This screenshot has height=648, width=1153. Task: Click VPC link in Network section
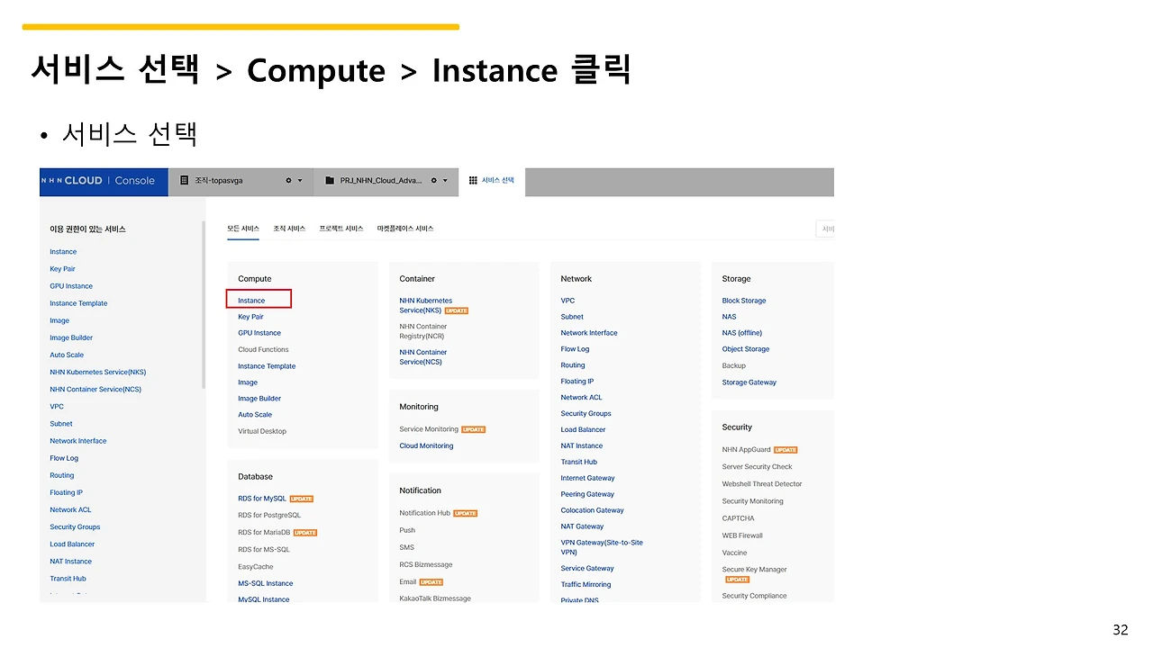pyautogui.click(x=567, y=301)
